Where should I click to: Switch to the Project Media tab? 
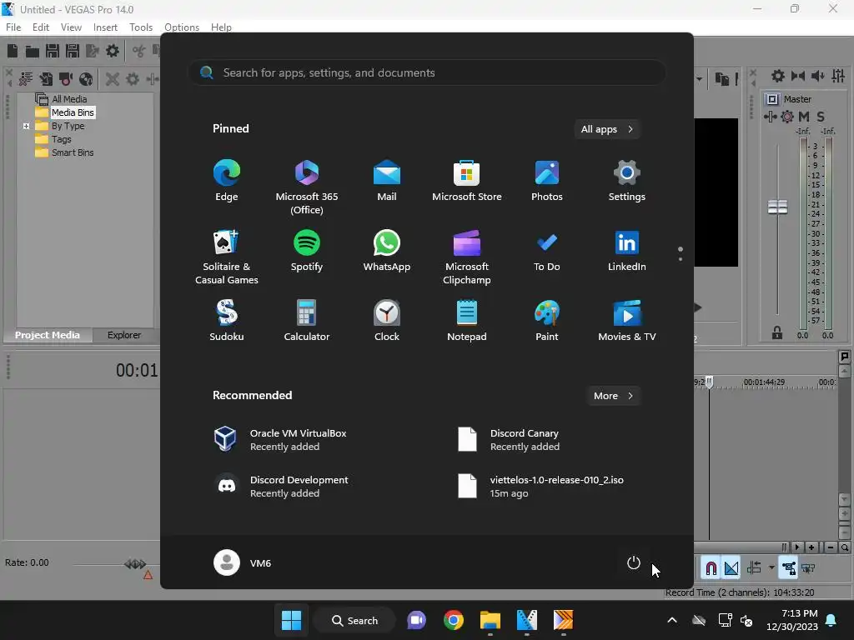pyautogui.click(x=48, y=335)
